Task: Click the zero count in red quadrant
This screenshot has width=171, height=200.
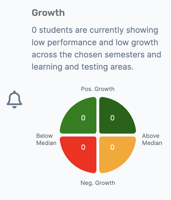Action: 83,147
